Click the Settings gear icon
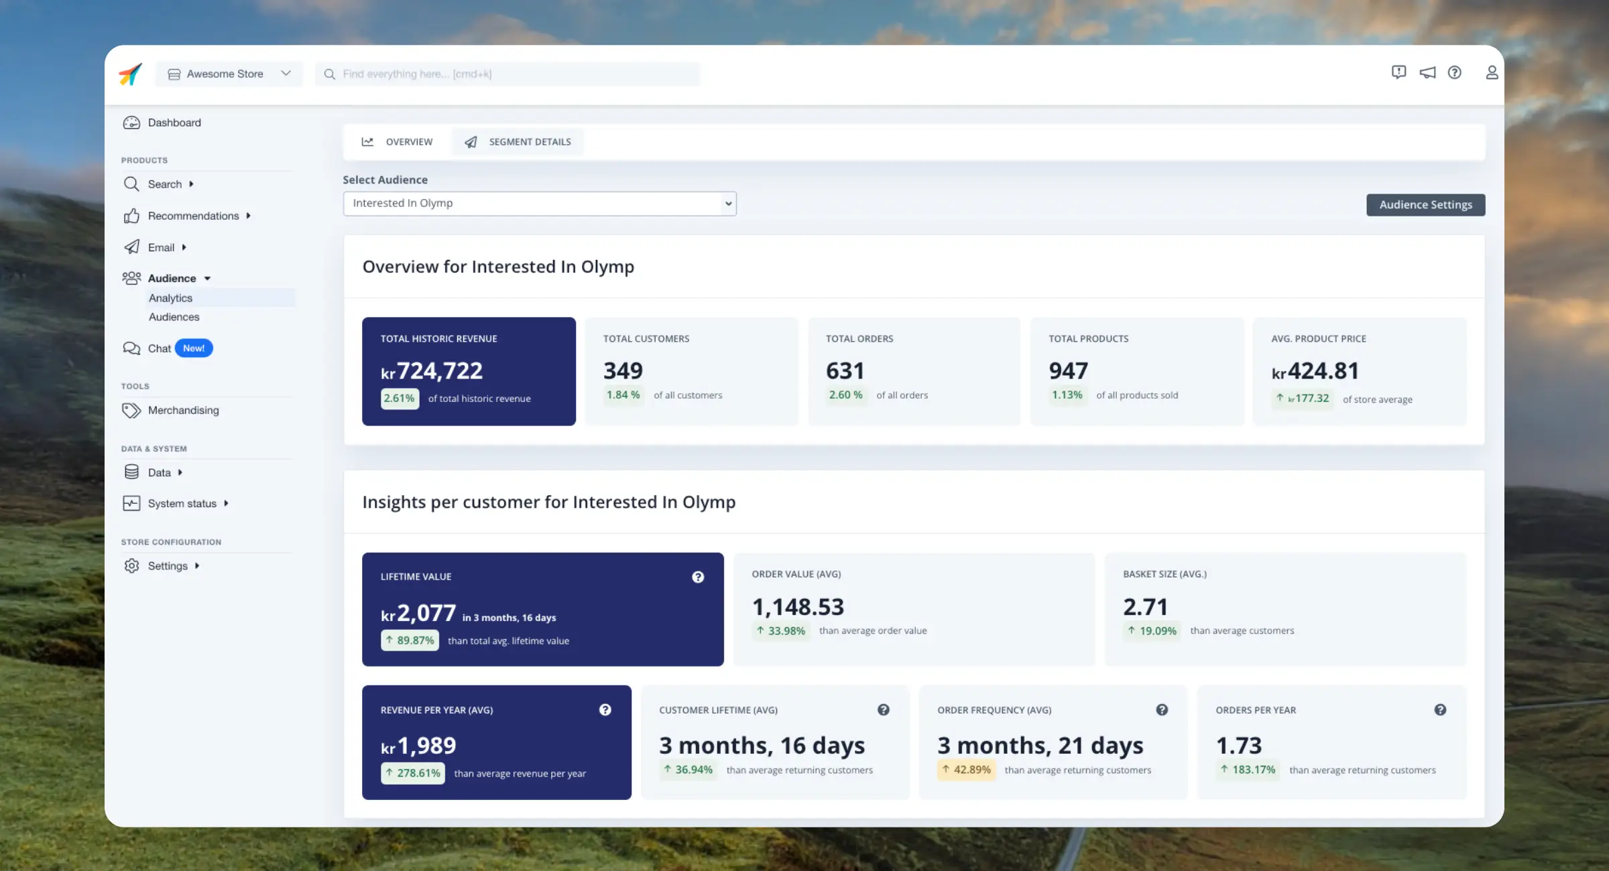The width and height of the screenshot is (1609, 871). pyautogui.click(x=131, y=566)
